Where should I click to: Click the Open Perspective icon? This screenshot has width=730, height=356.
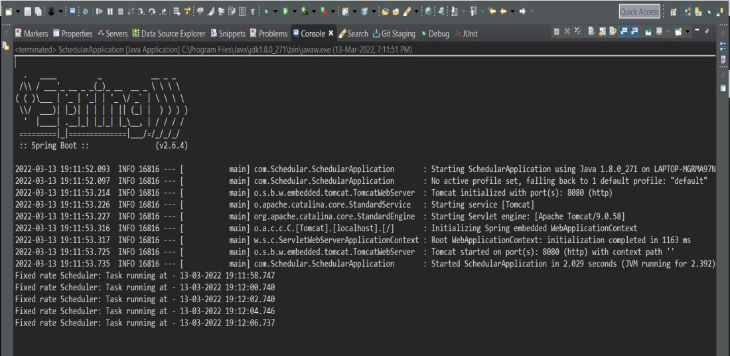click(x=673, y=12)
